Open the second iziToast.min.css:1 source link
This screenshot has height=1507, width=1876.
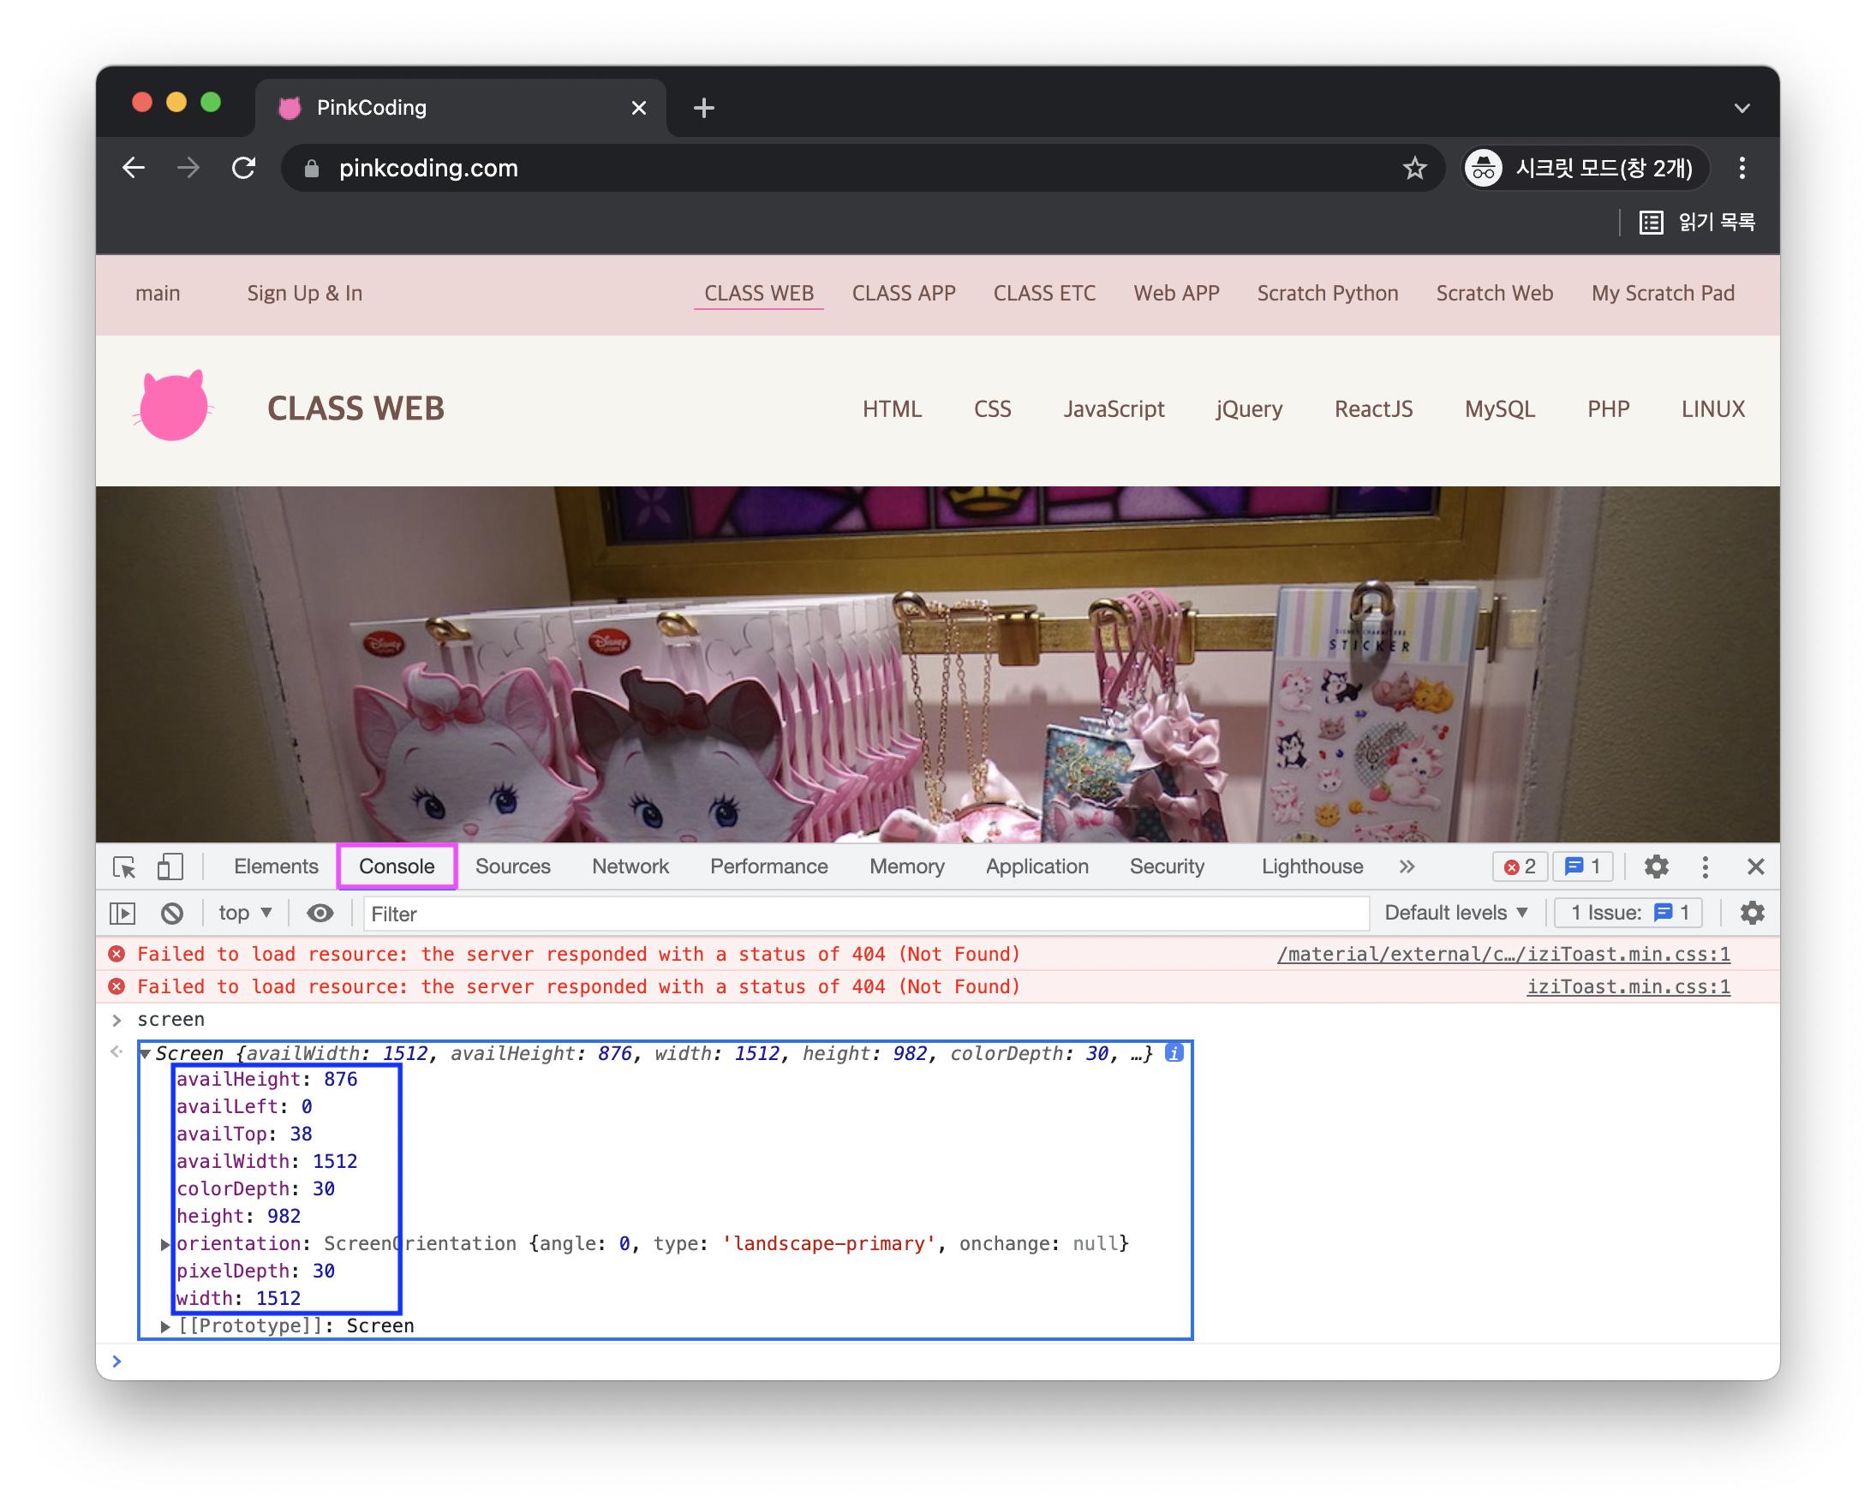point(1628,987)
